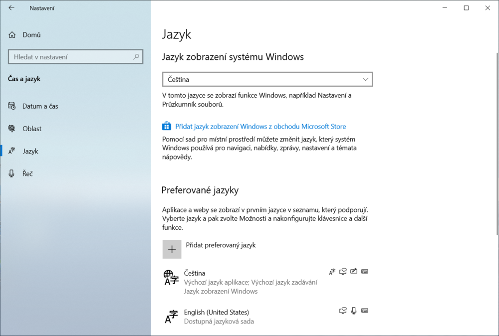Switch to the Oblast section
499x336 pixels.
(x=32, y=129)
